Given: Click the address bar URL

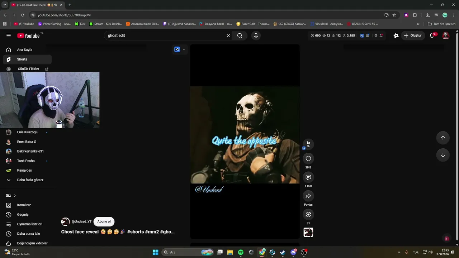Looking at the screenshot, I should 64,15.
